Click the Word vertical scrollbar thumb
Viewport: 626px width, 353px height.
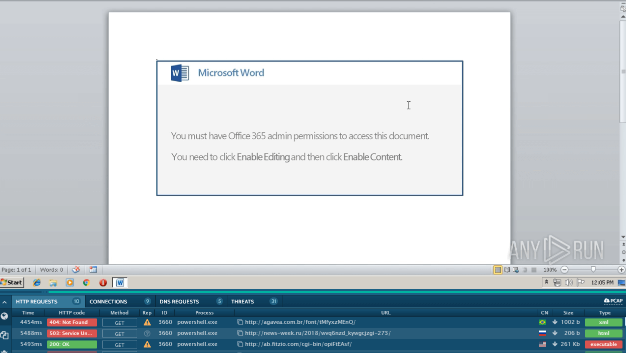(623, 71)
